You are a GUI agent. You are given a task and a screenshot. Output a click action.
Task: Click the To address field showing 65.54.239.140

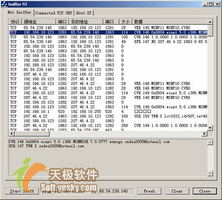tap(117, 191)
